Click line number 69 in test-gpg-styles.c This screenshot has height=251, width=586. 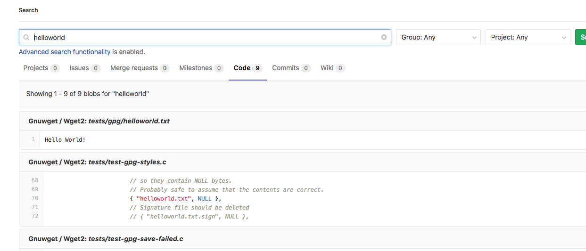pos(35,189)
